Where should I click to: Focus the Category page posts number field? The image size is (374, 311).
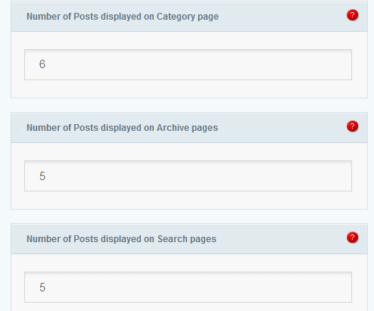coord(188,64)
